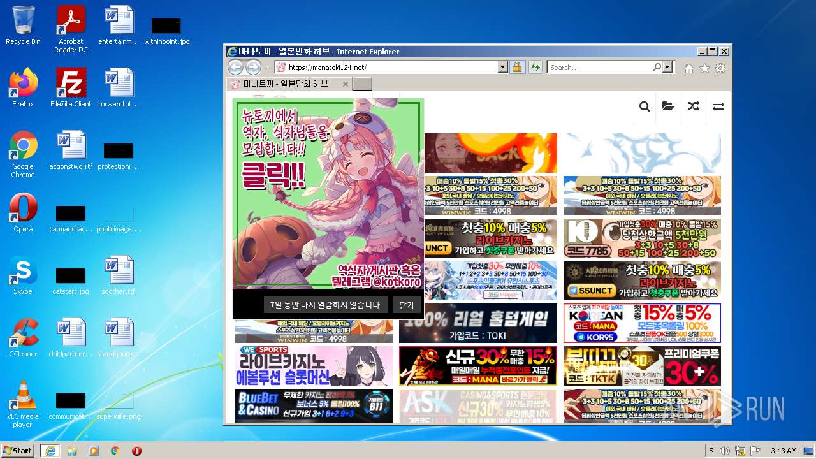Viewport: 816px width, 459px height.
Task: Open the 100% 리얼 홀덤게임 TOKI banner
Action: (478, 323)
